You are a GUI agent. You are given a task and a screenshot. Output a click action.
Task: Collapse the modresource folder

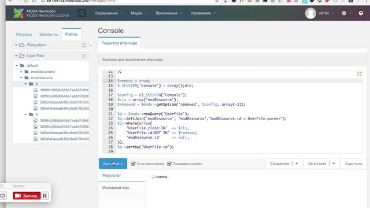coord(21,77)
